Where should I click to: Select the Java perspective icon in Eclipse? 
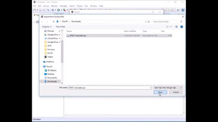[183, 10]
